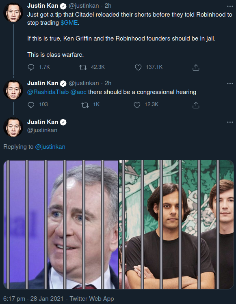Image resolution: width=236 pixels, height=304 pixels.
Task: Open the right photo of two men behind bars
Action: 176,224
